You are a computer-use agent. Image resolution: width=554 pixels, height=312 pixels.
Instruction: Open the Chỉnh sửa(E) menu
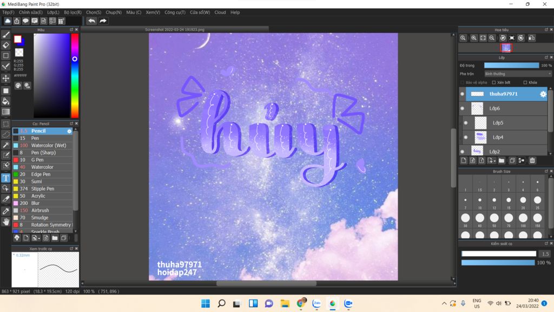[x=31, y=12]
